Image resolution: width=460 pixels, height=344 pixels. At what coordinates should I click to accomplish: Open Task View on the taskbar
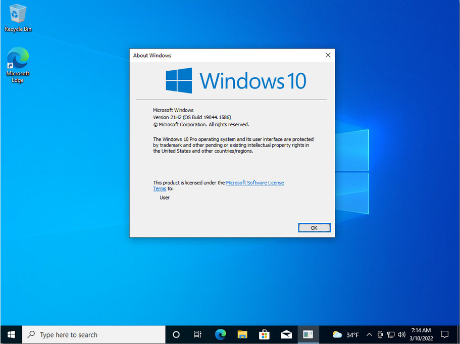198,334
